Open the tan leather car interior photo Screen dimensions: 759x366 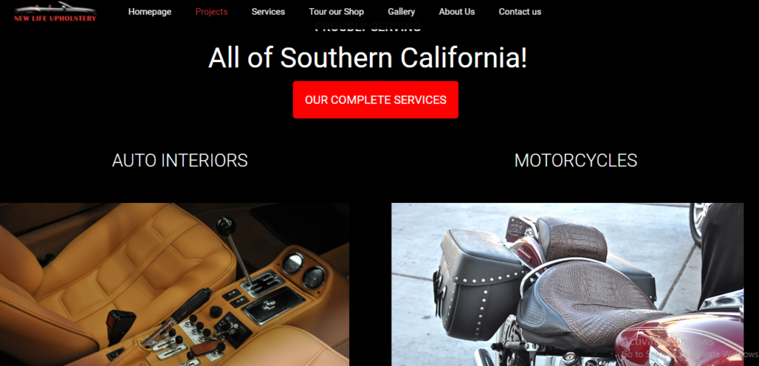(x=174, y=285)
